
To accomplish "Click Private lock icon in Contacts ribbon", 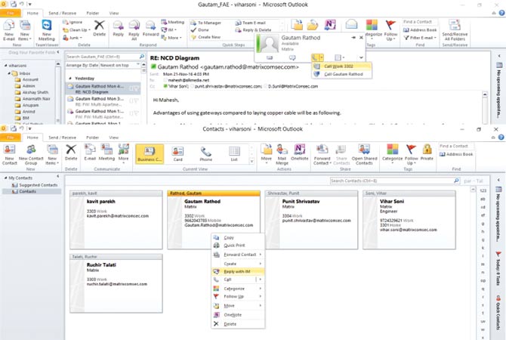I will 427,153.
